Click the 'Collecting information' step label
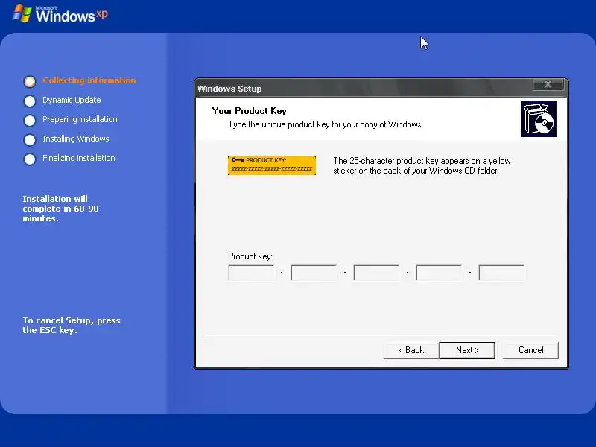Image resolution: width=596 pixels, height=447 pixels. (89, 80)
